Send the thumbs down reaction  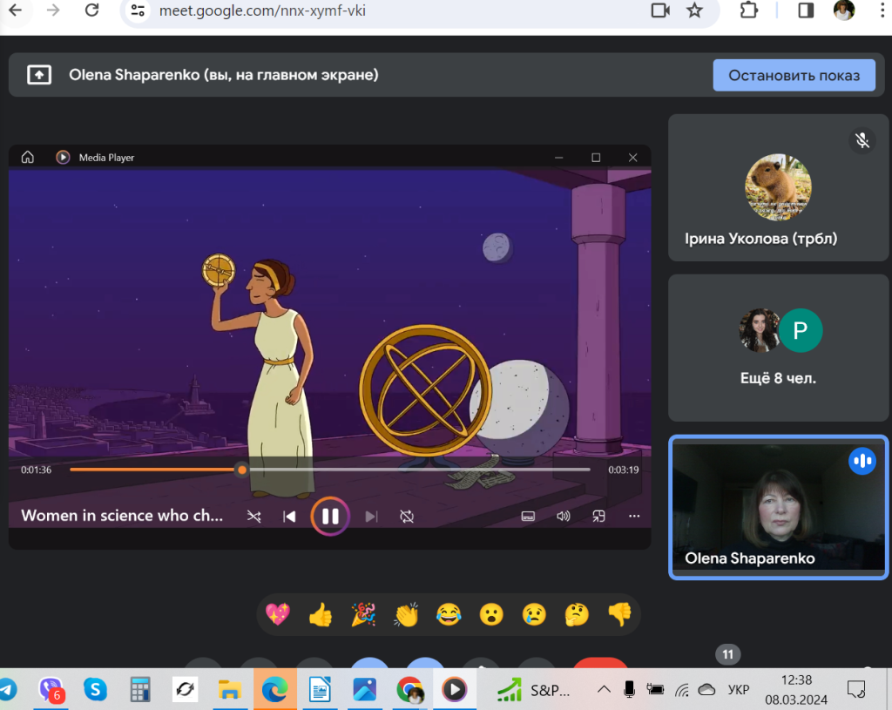click(619, 614)
